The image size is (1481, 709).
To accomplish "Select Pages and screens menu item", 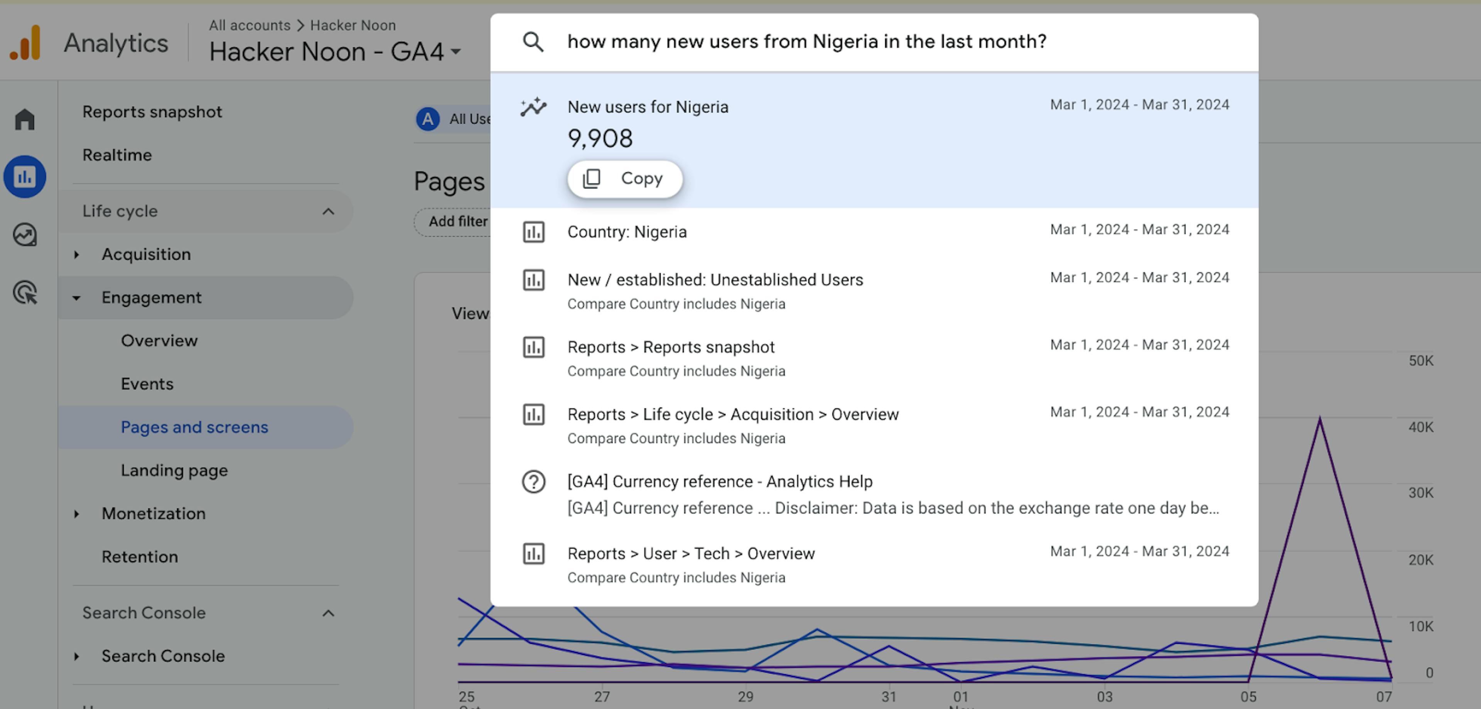I will (194, 426).
